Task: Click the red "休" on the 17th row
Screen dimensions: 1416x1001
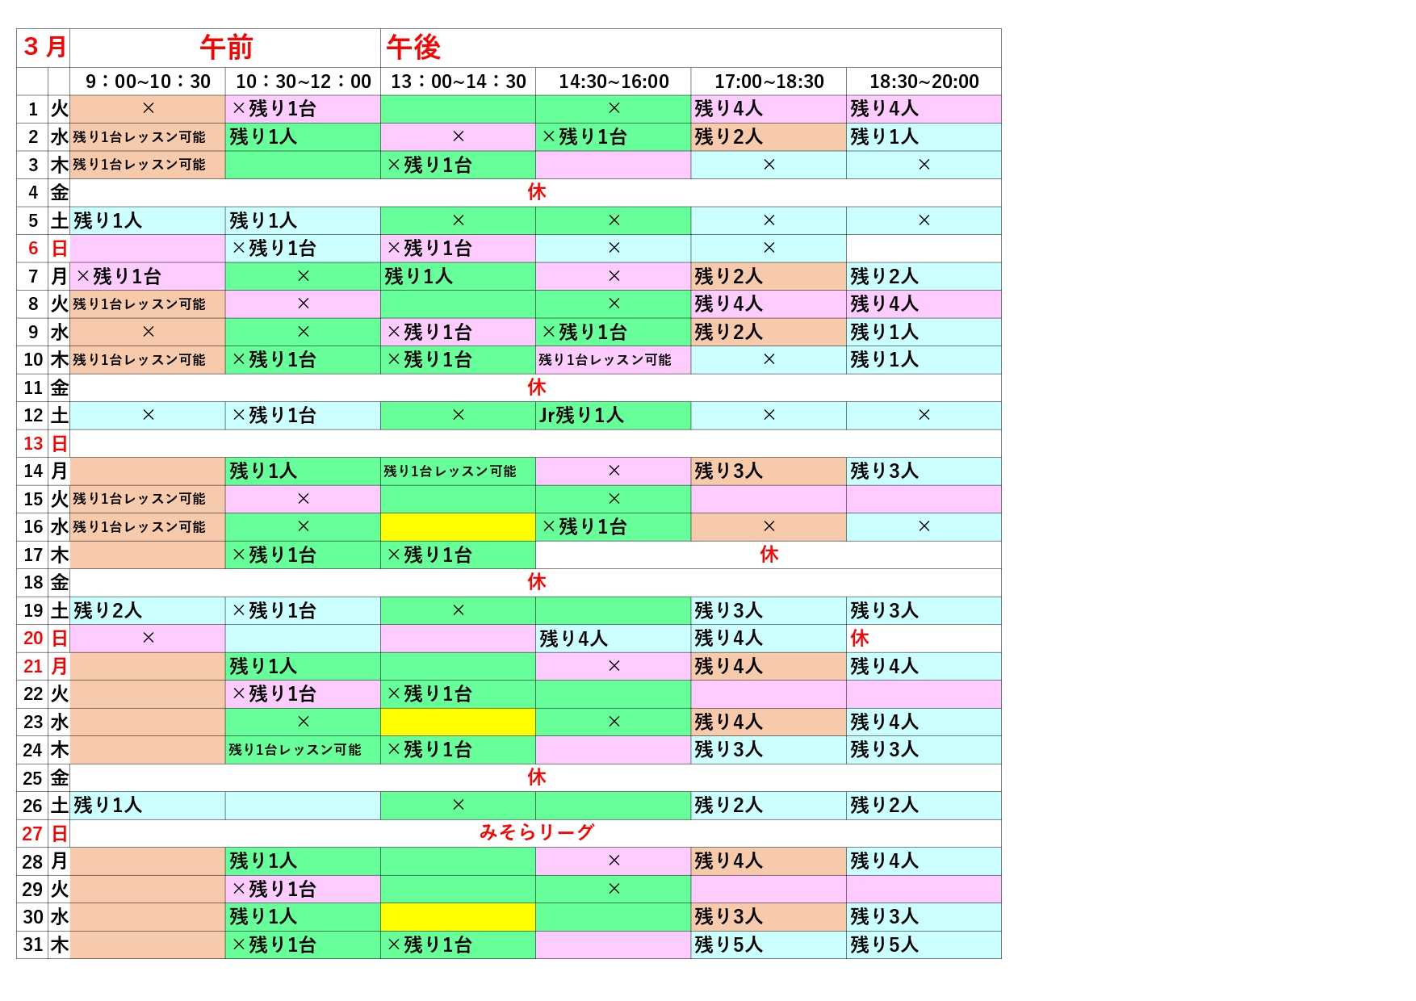Action: coord(769,555)
